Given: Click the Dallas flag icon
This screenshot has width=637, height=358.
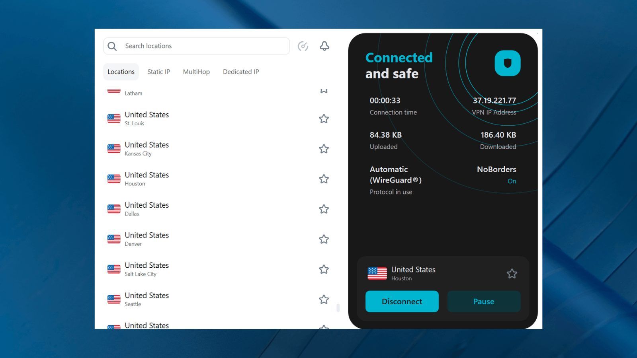Looking at the screenshot, I should 114,209.
